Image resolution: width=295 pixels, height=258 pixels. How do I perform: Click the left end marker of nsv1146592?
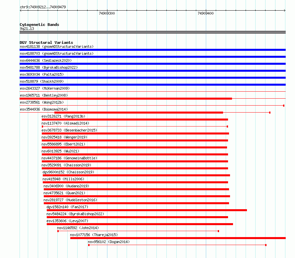point(58,231)
